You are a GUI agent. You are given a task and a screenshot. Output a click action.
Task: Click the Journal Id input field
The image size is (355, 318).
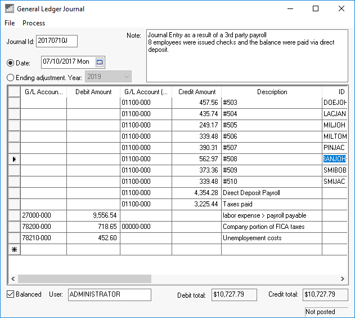56,41
